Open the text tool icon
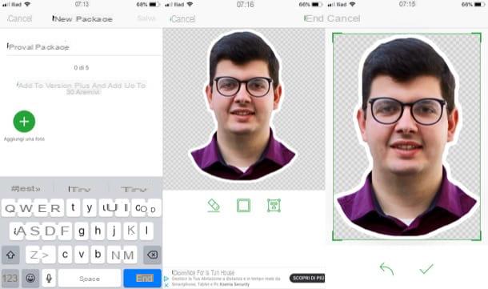 tap(274, 206)
